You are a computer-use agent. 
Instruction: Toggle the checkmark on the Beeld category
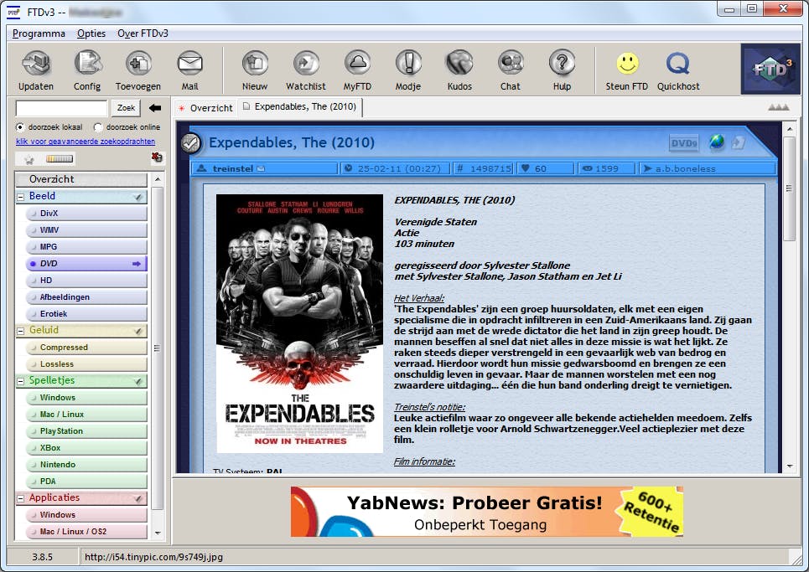click(137, 196)
